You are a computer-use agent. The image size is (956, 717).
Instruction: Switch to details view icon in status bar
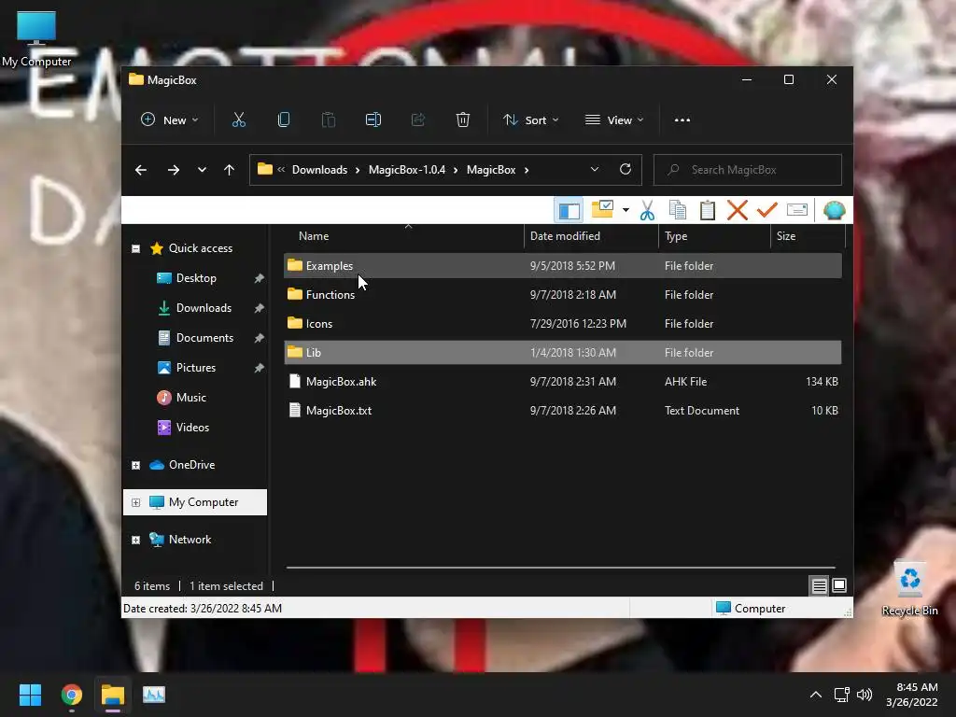(820, 586)
